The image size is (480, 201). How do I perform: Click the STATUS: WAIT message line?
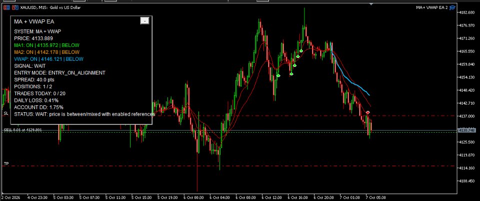(84, 114)
